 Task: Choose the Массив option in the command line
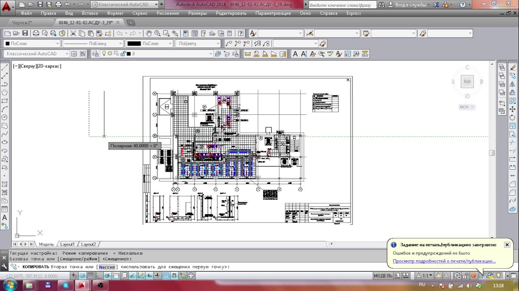click(107, 267)
